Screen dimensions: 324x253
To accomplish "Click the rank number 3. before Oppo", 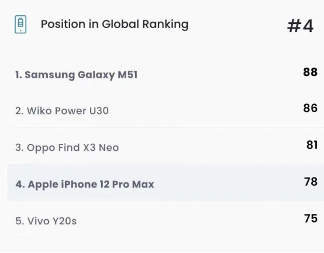I will pyautogui.click(x=19, y=148).
